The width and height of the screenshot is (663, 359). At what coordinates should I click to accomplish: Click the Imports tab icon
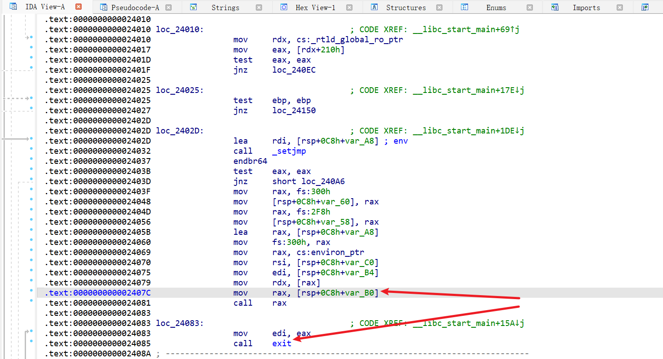[x=555, y=7]
